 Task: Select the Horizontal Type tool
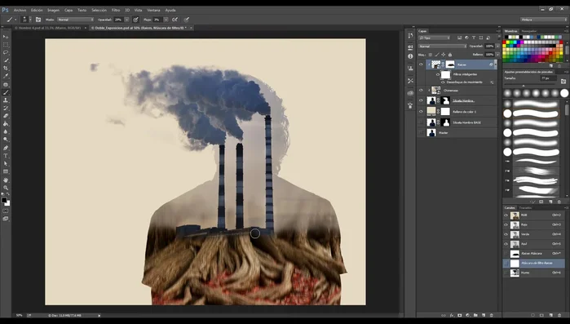(6, 156)
